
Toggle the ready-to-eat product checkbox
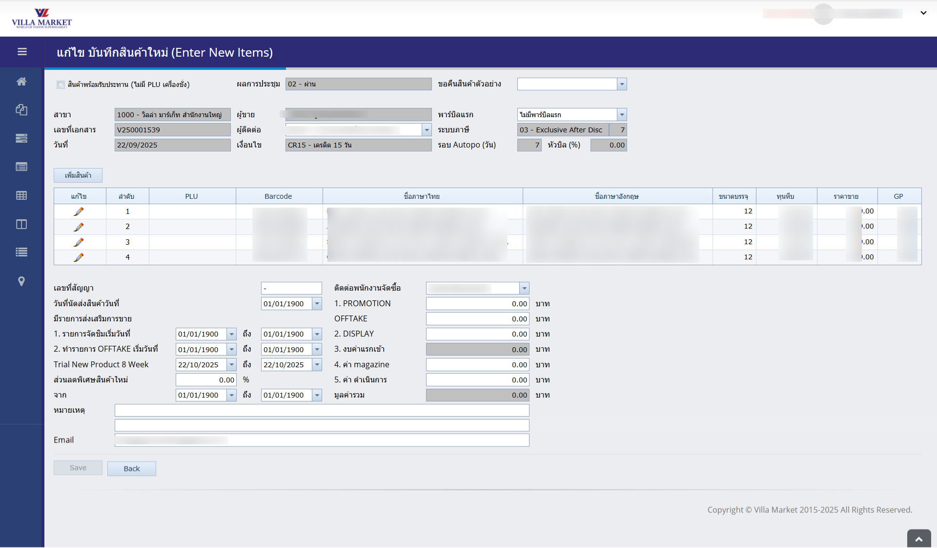[x=61, y=84]
